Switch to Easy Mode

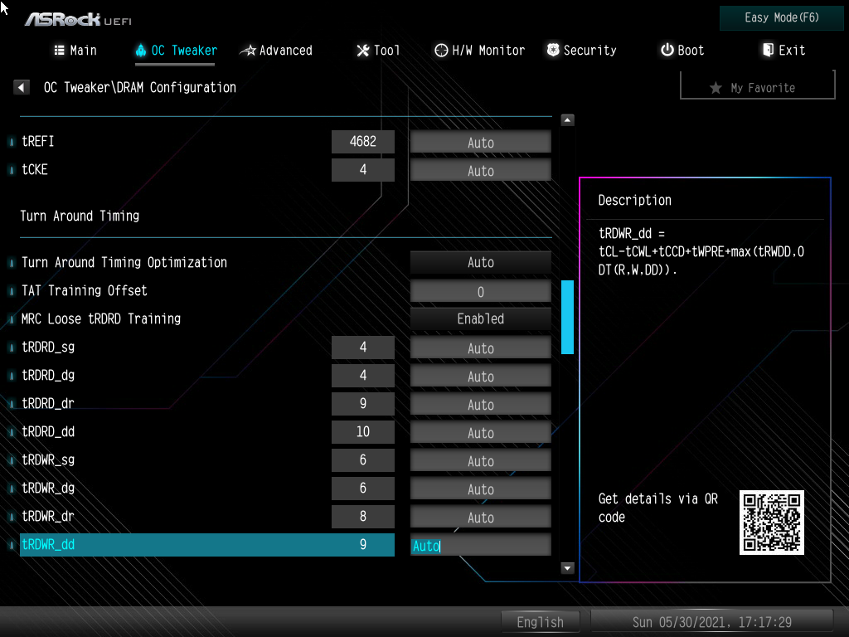pyautogui.click(x=780, y=17)
